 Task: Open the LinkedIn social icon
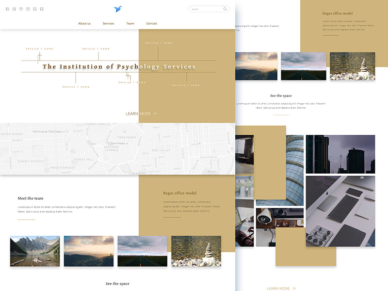(28, 9)
